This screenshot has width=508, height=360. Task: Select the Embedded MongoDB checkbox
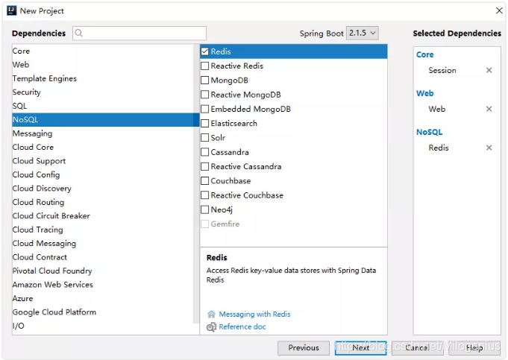click(x=204, y=109)
